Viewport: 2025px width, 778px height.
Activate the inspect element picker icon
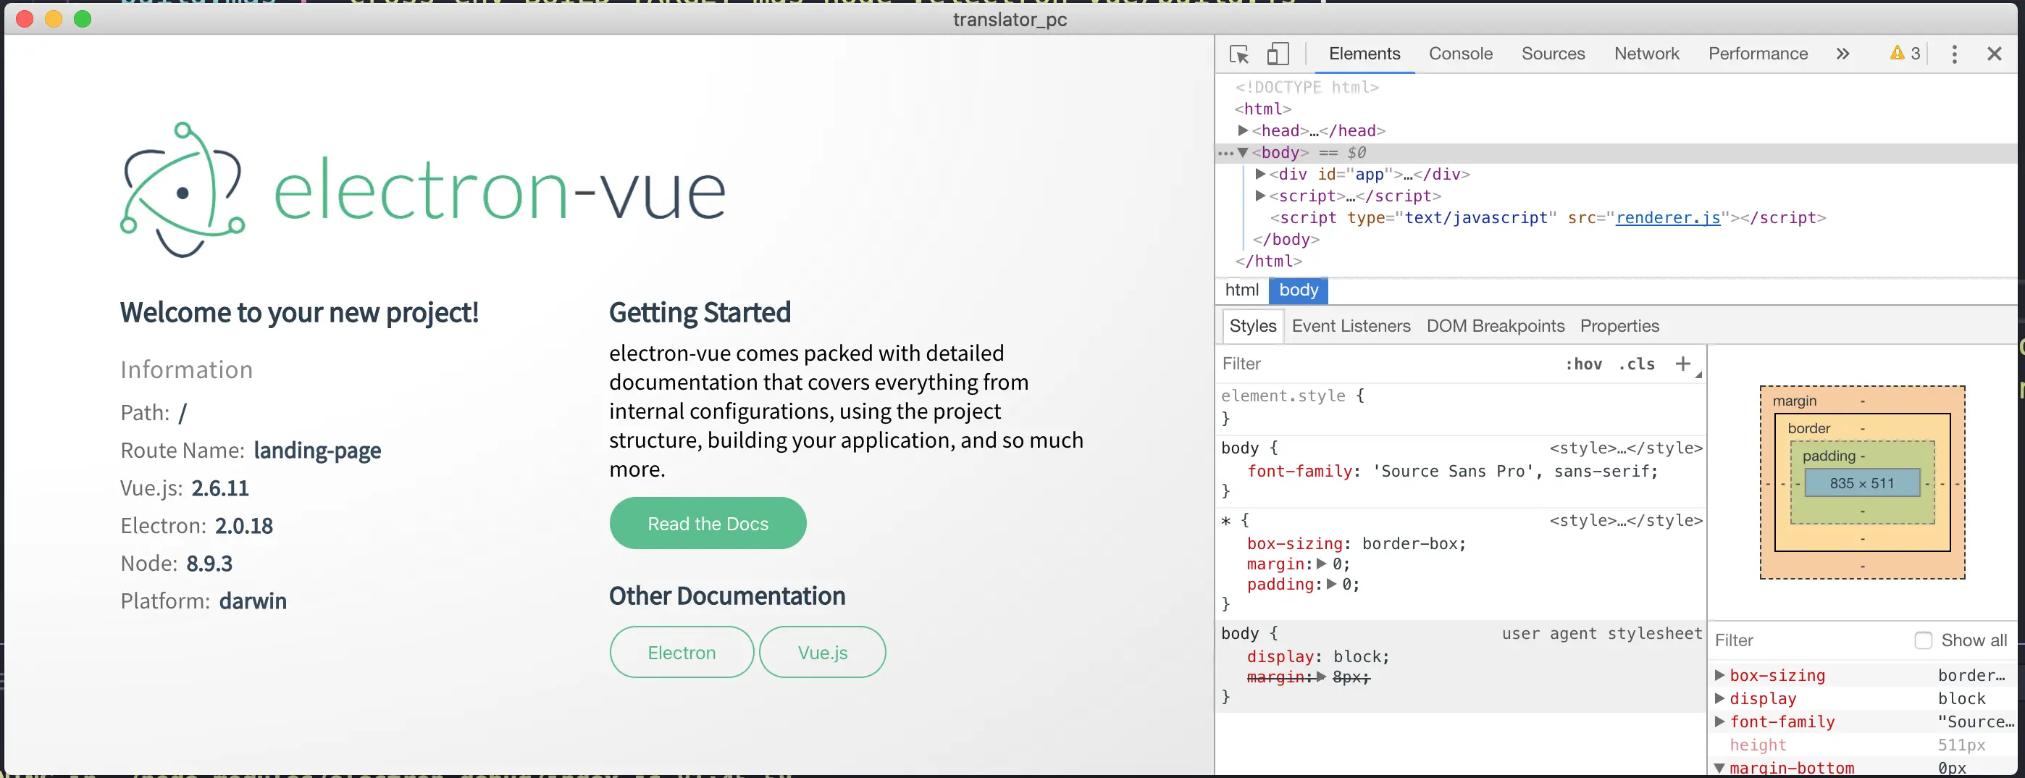pos(1240,54)
